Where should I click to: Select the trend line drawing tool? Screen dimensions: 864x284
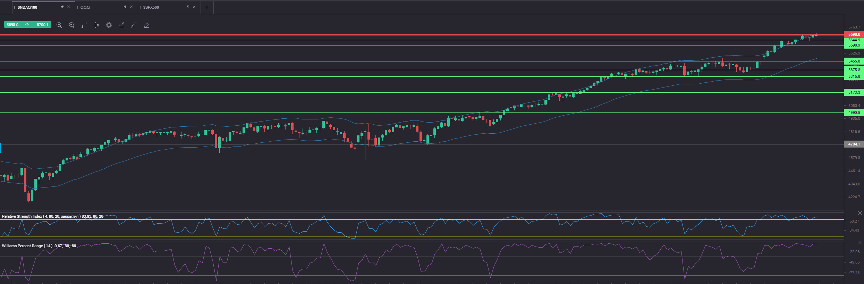click(x=134, y=25)
